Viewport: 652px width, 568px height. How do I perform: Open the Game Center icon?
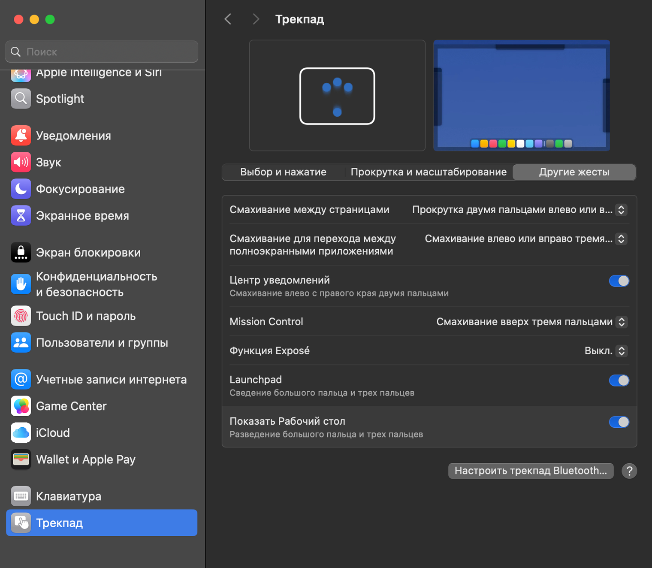click(21, 406)
